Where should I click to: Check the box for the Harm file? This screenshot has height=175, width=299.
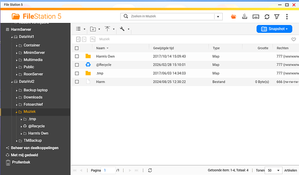tap(77, 82)
